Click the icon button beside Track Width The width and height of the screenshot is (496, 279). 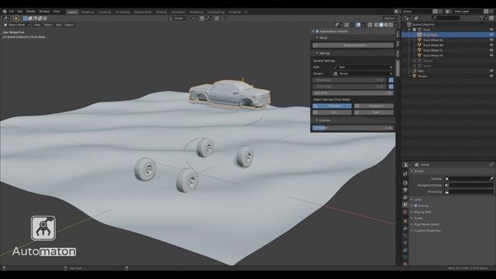(391, 86)
